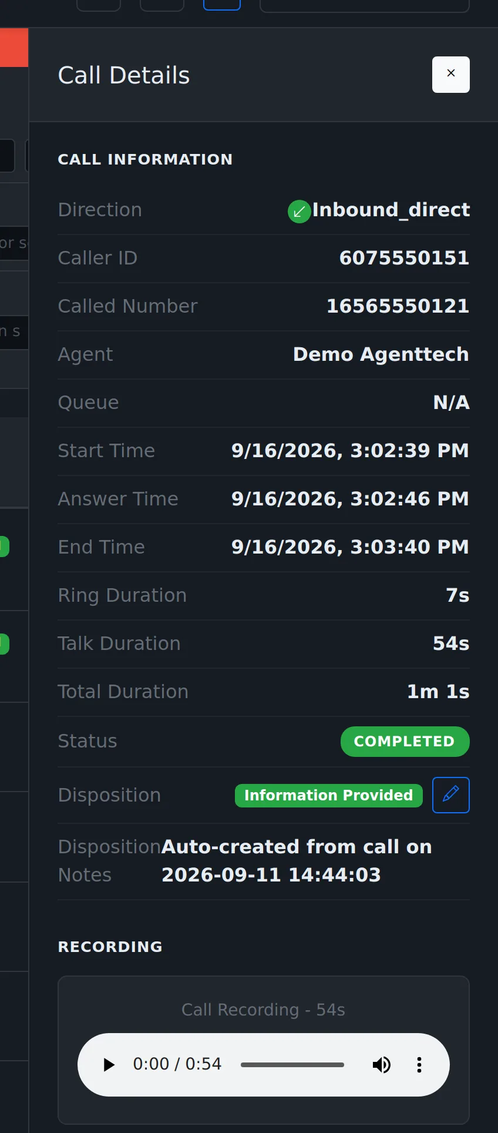Select caller ID 6075550151

[405, 258]
